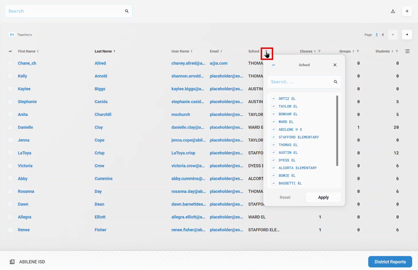Uncheck BOWIE EL in the School filter

point(273,175)
